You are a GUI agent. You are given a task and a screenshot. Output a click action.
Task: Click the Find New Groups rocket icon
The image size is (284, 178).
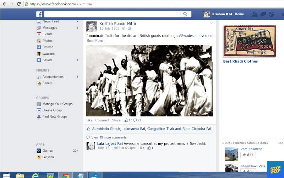point(39,117)
